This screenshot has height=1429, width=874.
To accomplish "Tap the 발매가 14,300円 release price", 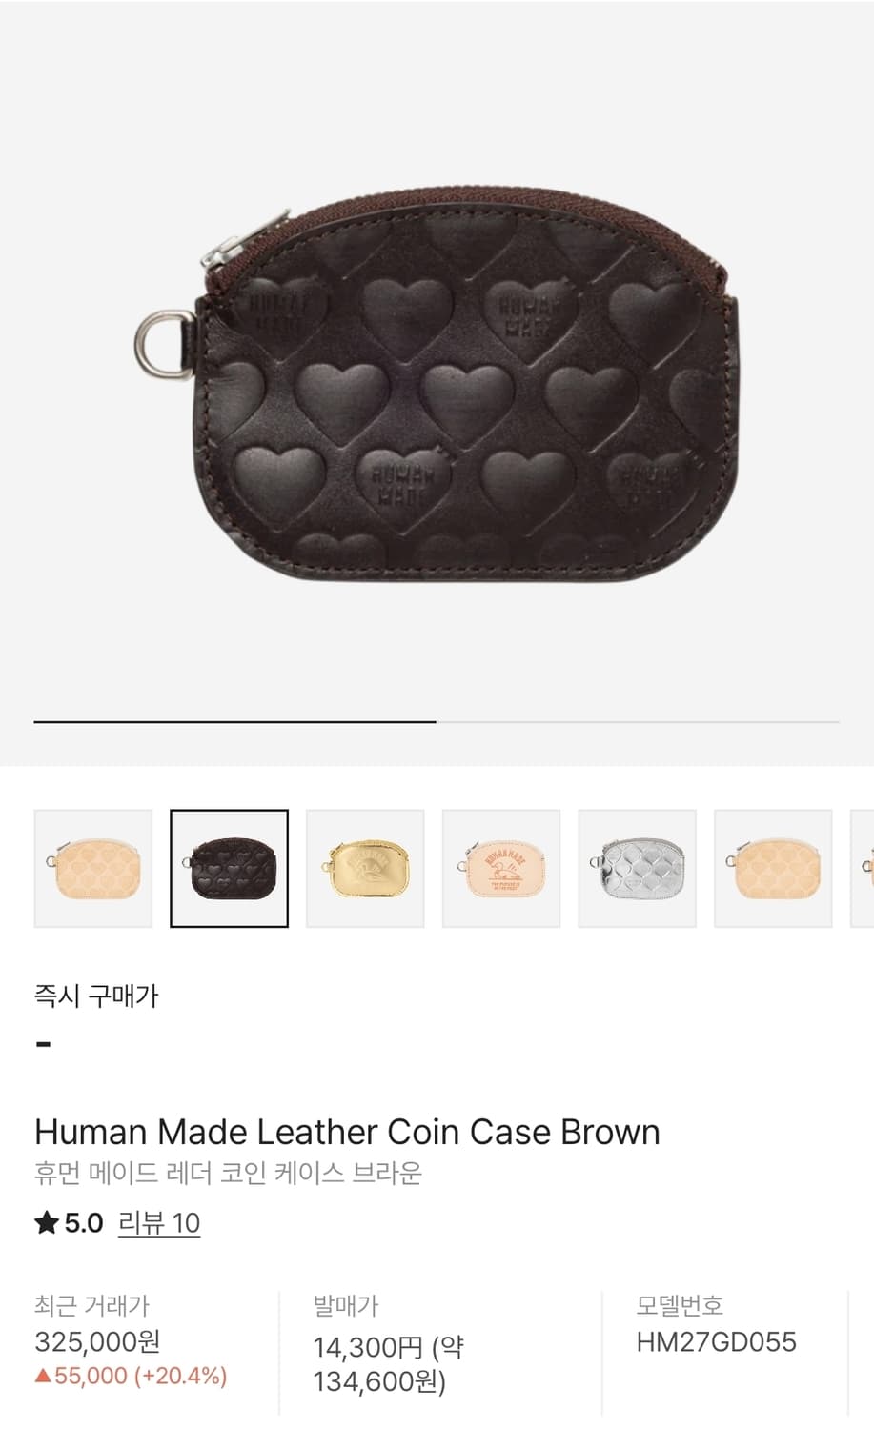I will click(389, 1364).
